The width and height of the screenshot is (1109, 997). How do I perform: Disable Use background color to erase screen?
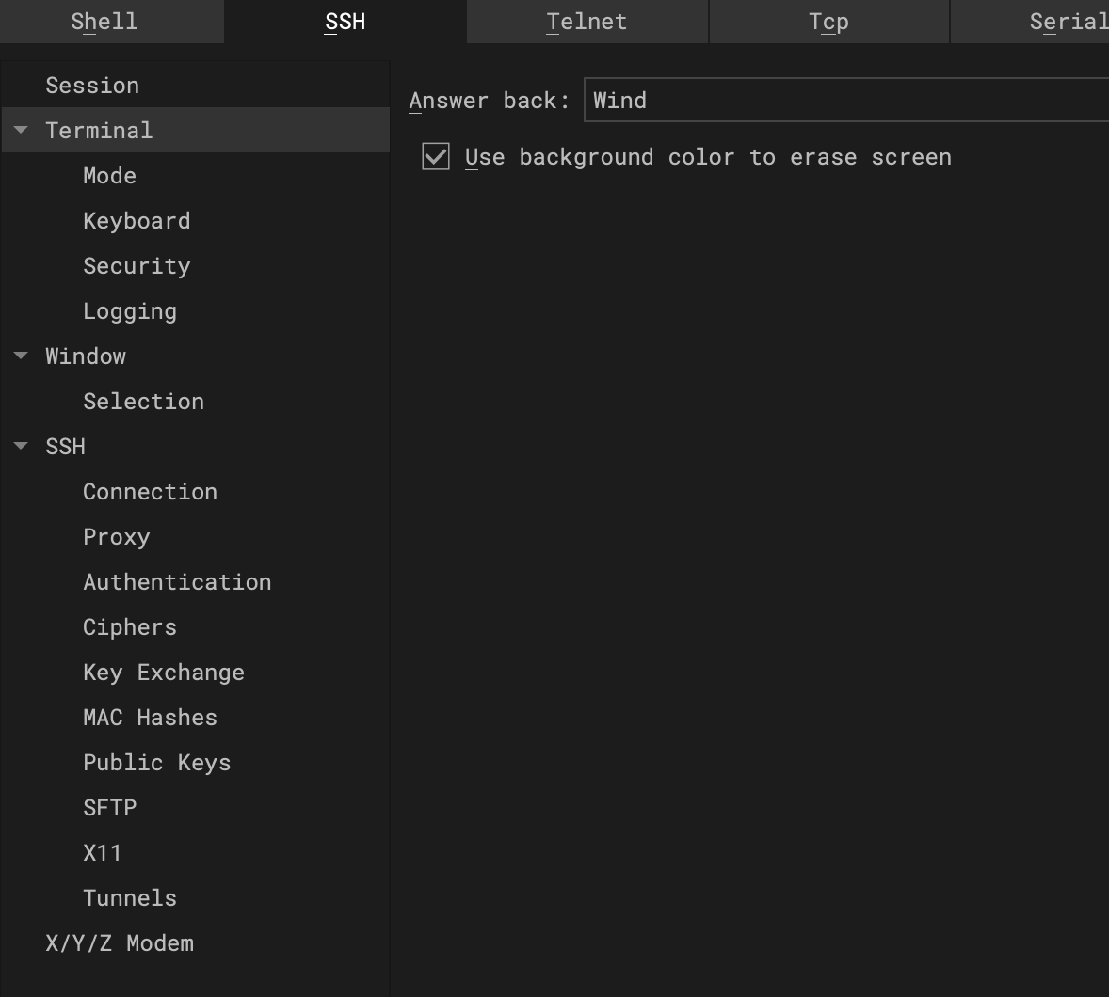click(x=434, y=157)
